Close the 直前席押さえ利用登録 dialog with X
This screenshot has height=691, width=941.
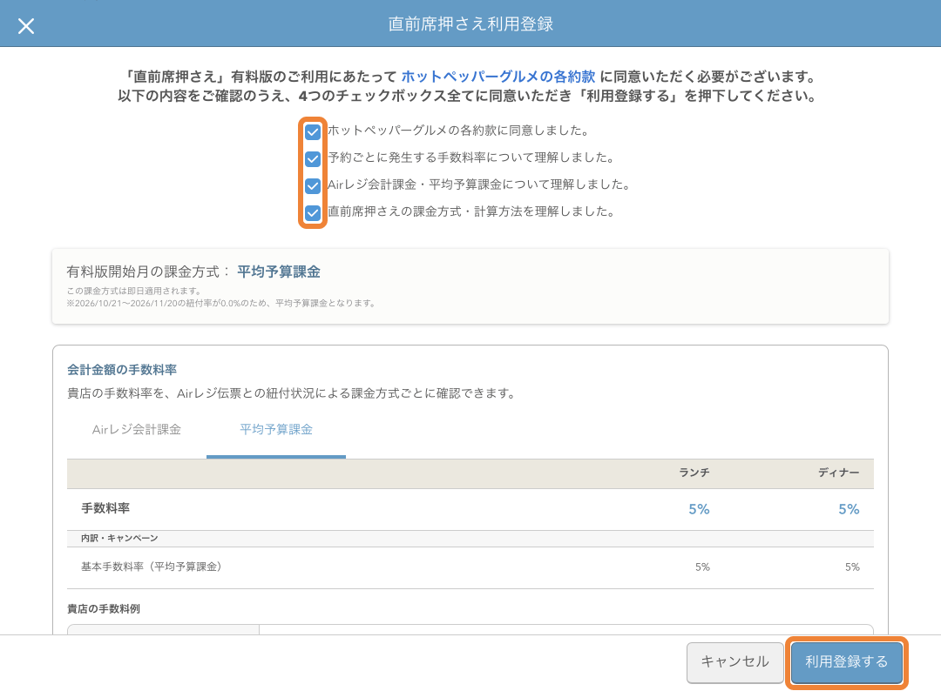click(26, 26)
